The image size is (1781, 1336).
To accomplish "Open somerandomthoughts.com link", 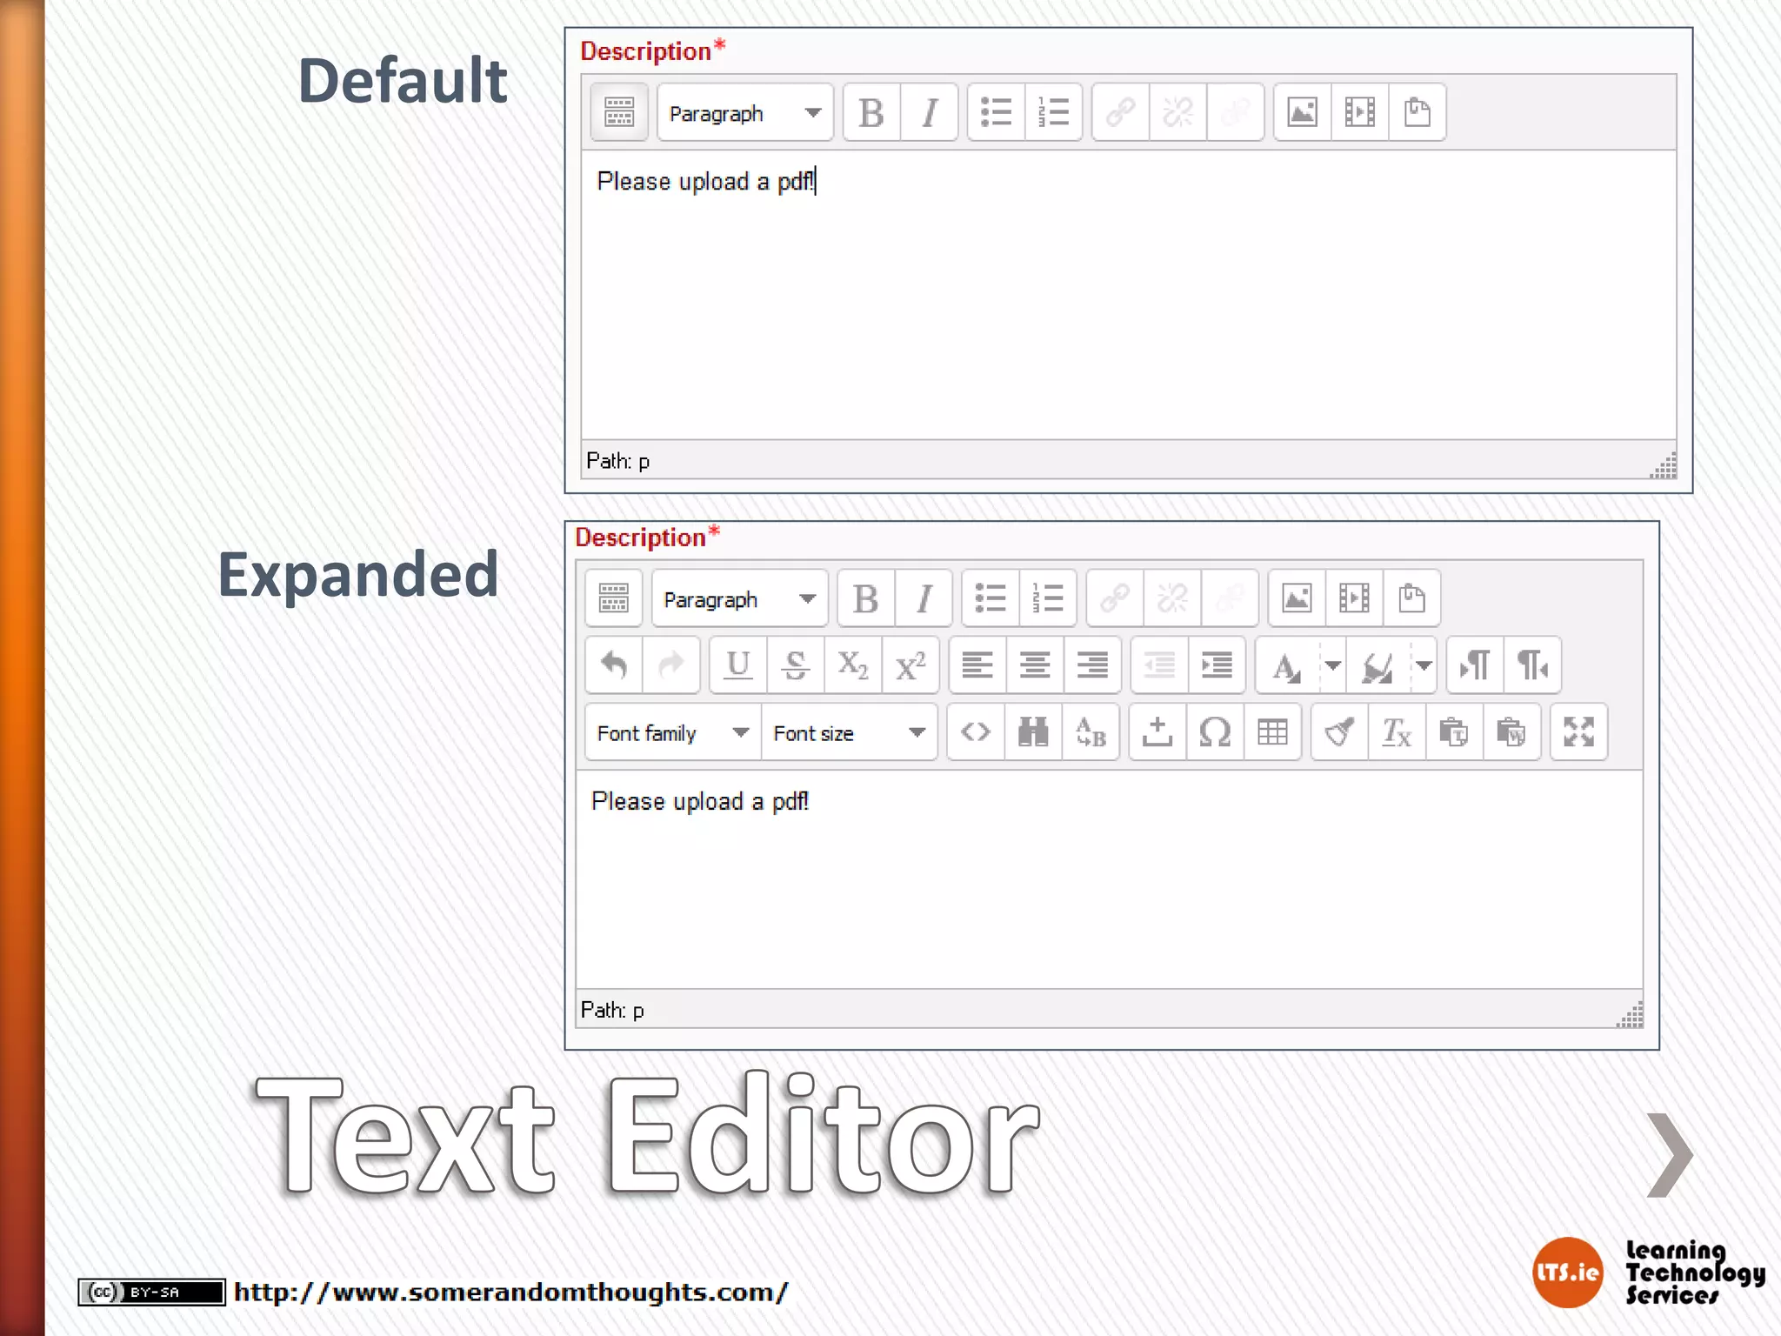I will pos(511,1293).
